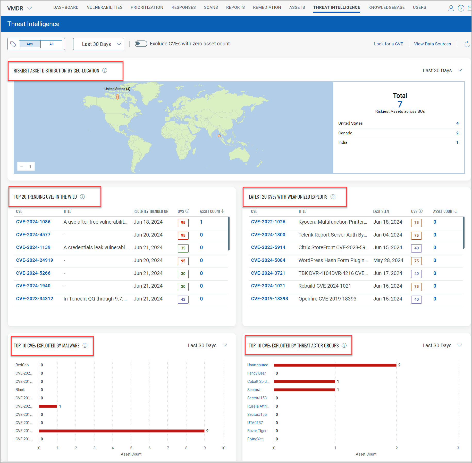Screen dimensions: 472x463
Task: Zoom in the map with plus button
Action: (x=31, y=167)
